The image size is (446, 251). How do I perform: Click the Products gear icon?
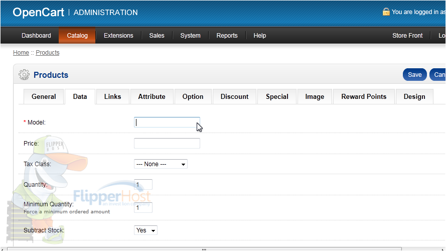coord(24,75)
